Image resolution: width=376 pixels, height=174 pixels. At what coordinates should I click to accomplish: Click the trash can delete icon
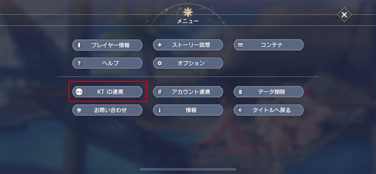click(x=241, y=92)
